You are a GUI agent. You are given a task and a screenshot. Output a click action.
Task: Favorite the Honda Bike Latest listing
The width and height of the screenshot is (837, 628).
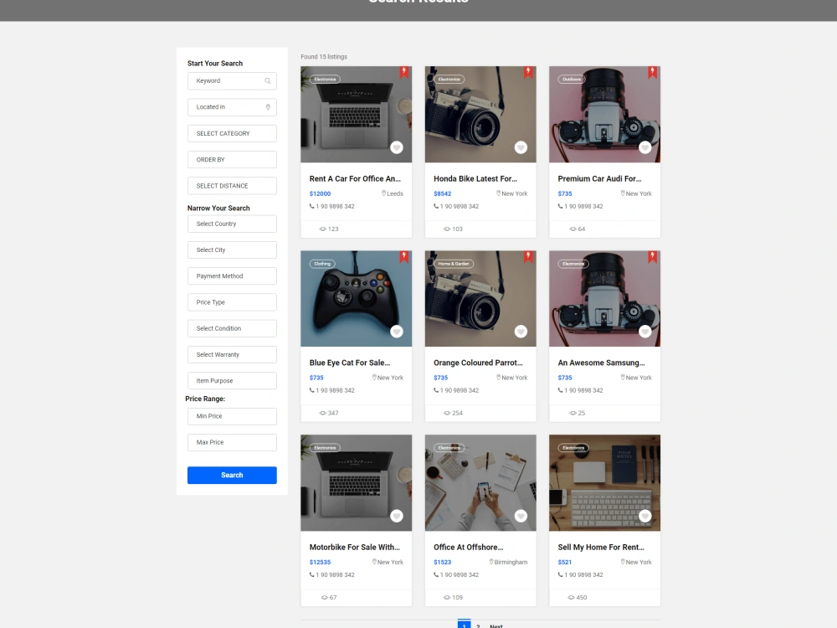click(x=521, y=147)
